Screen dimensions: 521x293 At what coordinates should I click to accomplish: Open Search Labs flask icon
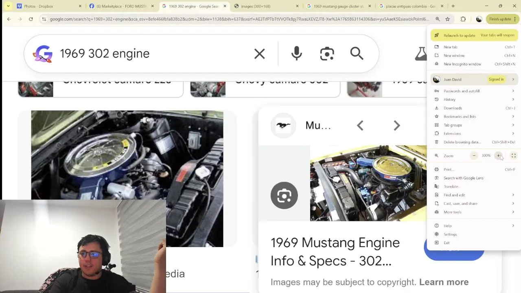tap(420, 54)
